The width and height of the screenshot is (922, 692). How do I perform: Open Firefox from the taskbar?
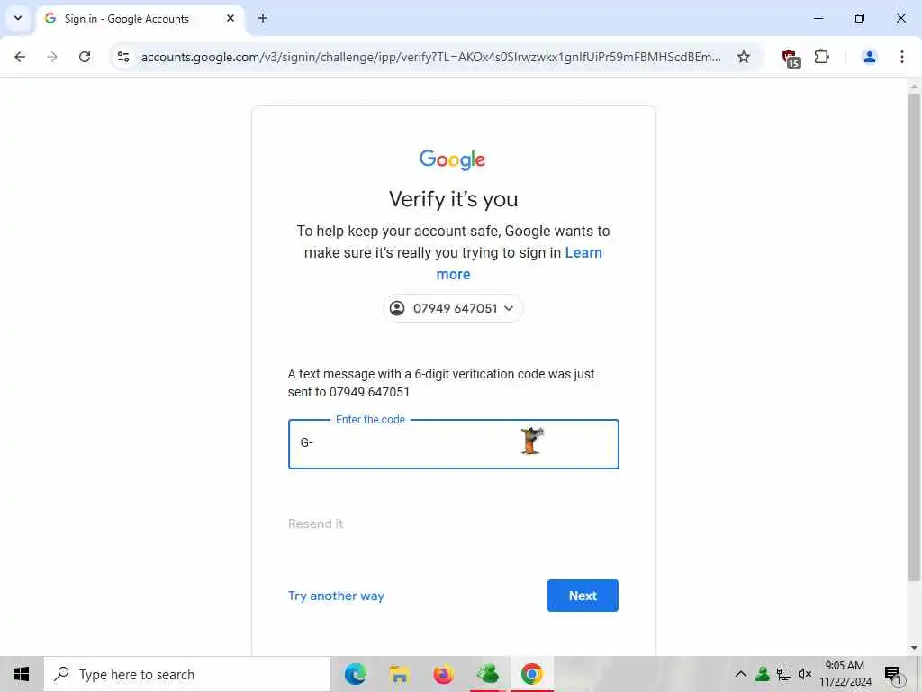pyautogui.click(x=443, y=674)
